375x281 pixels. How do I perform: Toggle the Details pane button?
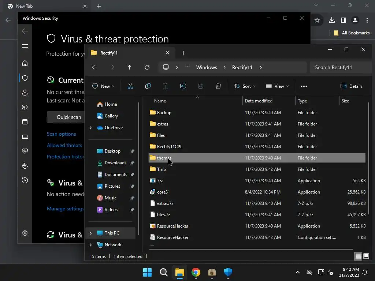(x=351, y=86)
